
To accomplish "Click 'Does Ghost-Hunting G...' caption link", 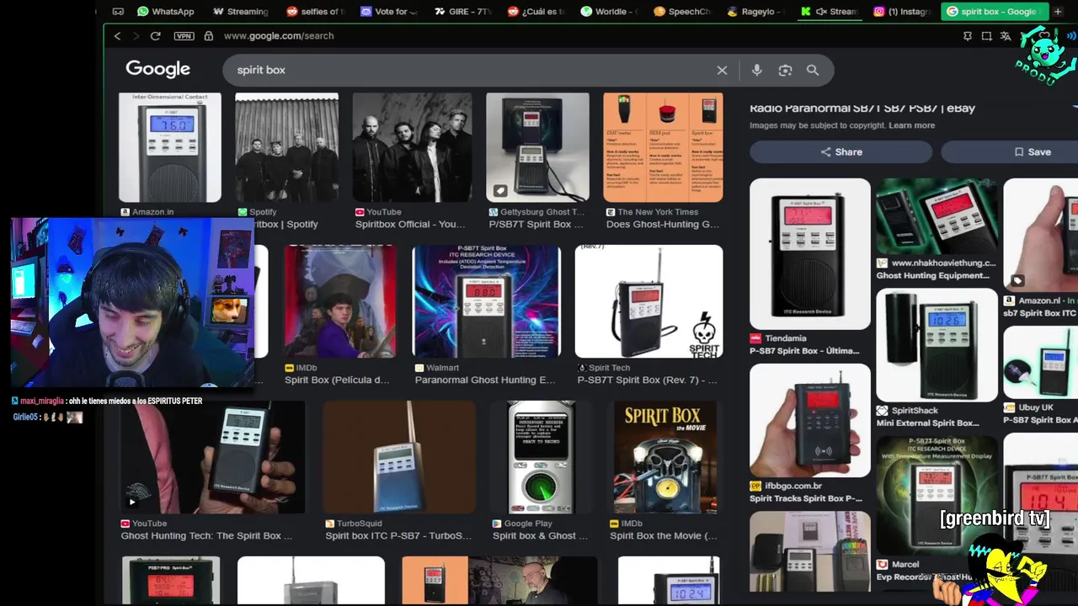I will click(663, 225).
